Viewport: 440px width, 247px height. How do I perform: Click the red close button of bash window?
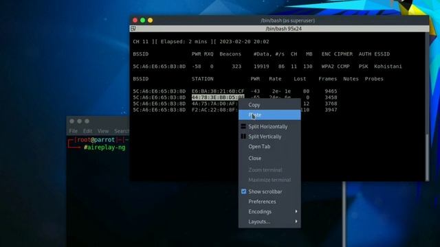coord(135,20)
